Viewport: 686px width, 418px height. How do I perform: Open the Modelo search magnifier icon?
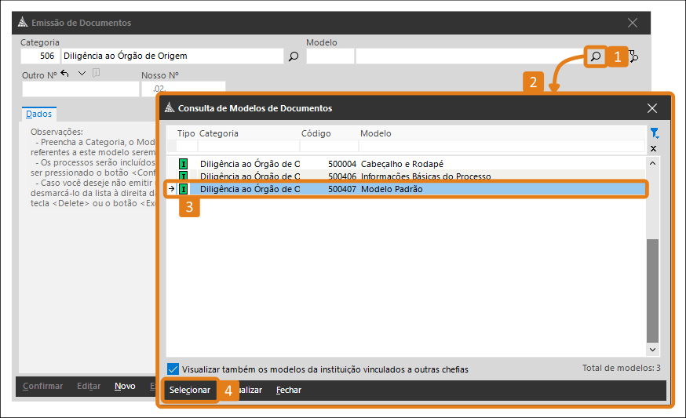(596, 56)
